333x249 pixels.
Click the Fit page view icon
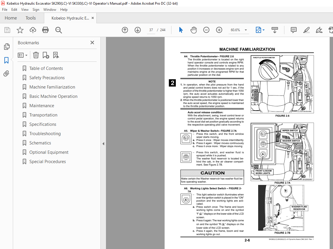(x=258, y=30)
